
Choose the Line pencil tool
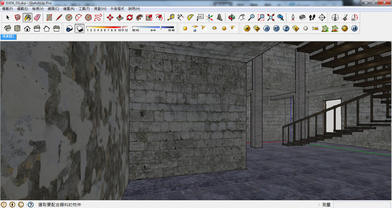[59, 18]
